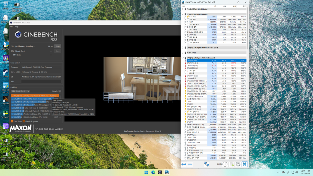This screenshot has height=176, width=313.
Task: Switch to Cinebench via its taskbar icon
Action: tap(160, 172)
